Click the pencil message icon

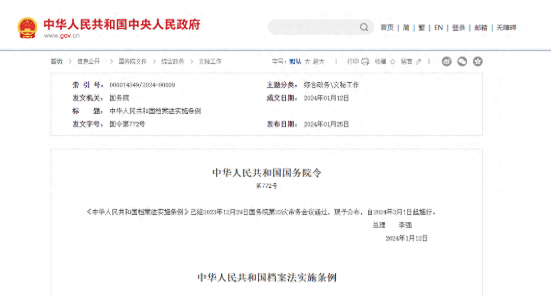(418, 62)
